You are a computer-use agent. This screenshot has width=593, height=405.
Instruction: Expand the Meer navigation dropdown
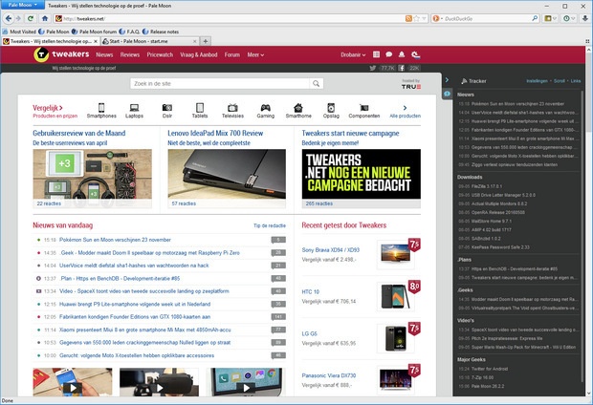tap(255, 54)
